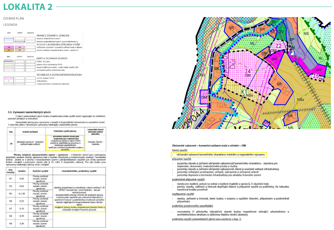Click the Z5 zone label on map
The height and width of the screenshot is (230, 334).
(316, 76)
